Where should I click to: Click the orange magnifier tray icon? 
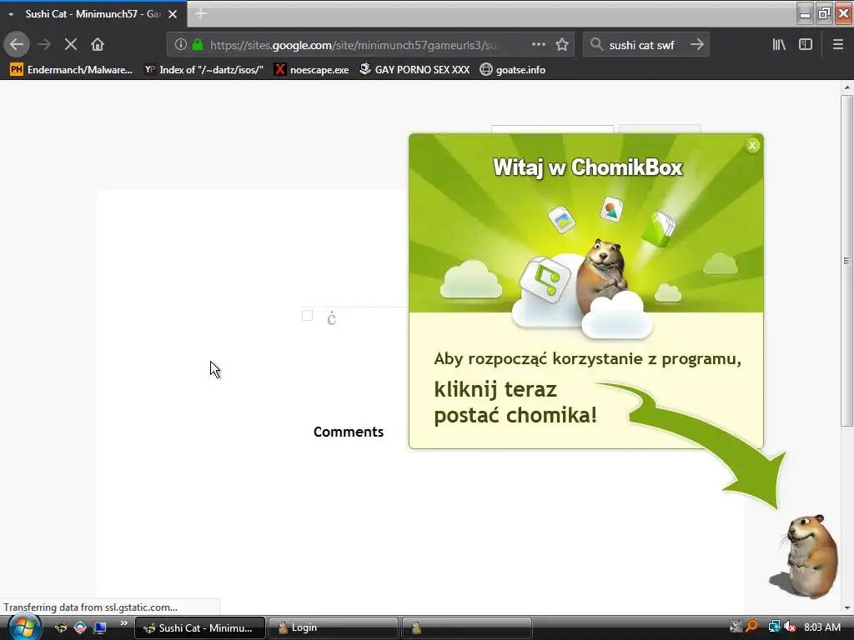(x=751, y=627)
